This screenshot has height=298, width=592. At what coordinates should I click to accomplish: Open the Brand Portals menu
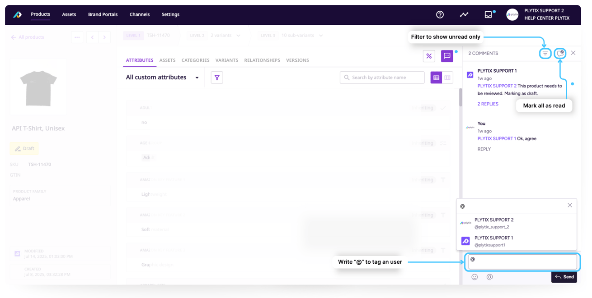103,14
